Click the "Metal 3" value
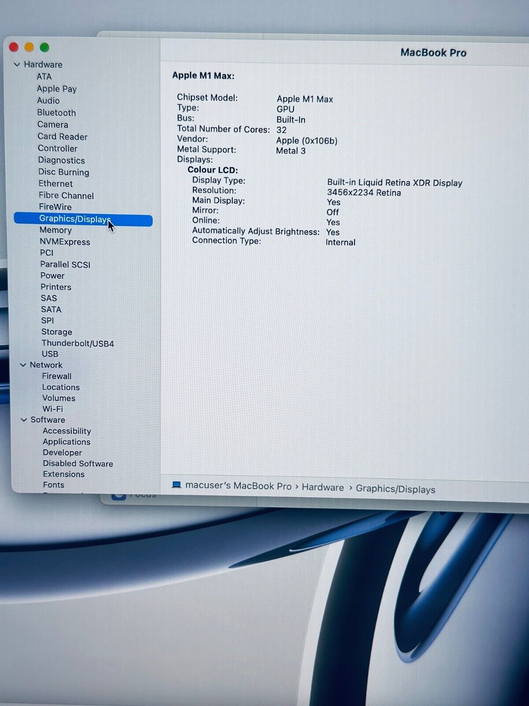Image resolution: width=529 pixels, height=706 pixels. coord(291,151)
